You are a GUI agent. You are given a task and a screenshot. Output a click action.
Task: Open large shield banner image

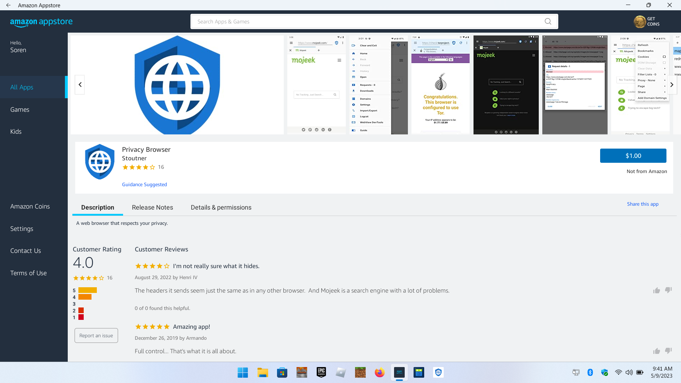click(177, 85)
